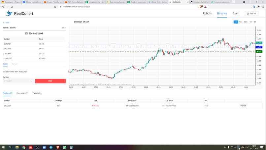Open the Brave shields lion icon
The height and width of the screenshot is (150, 266).
(201, 7)
